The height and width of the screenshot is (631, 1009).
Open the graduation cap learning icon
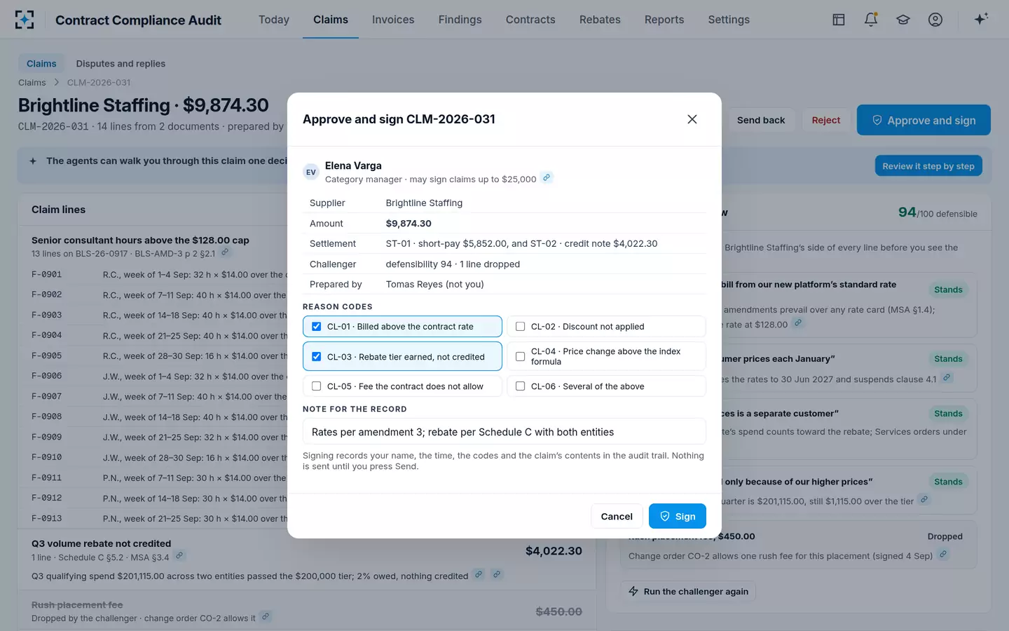[x=903, y=20]
